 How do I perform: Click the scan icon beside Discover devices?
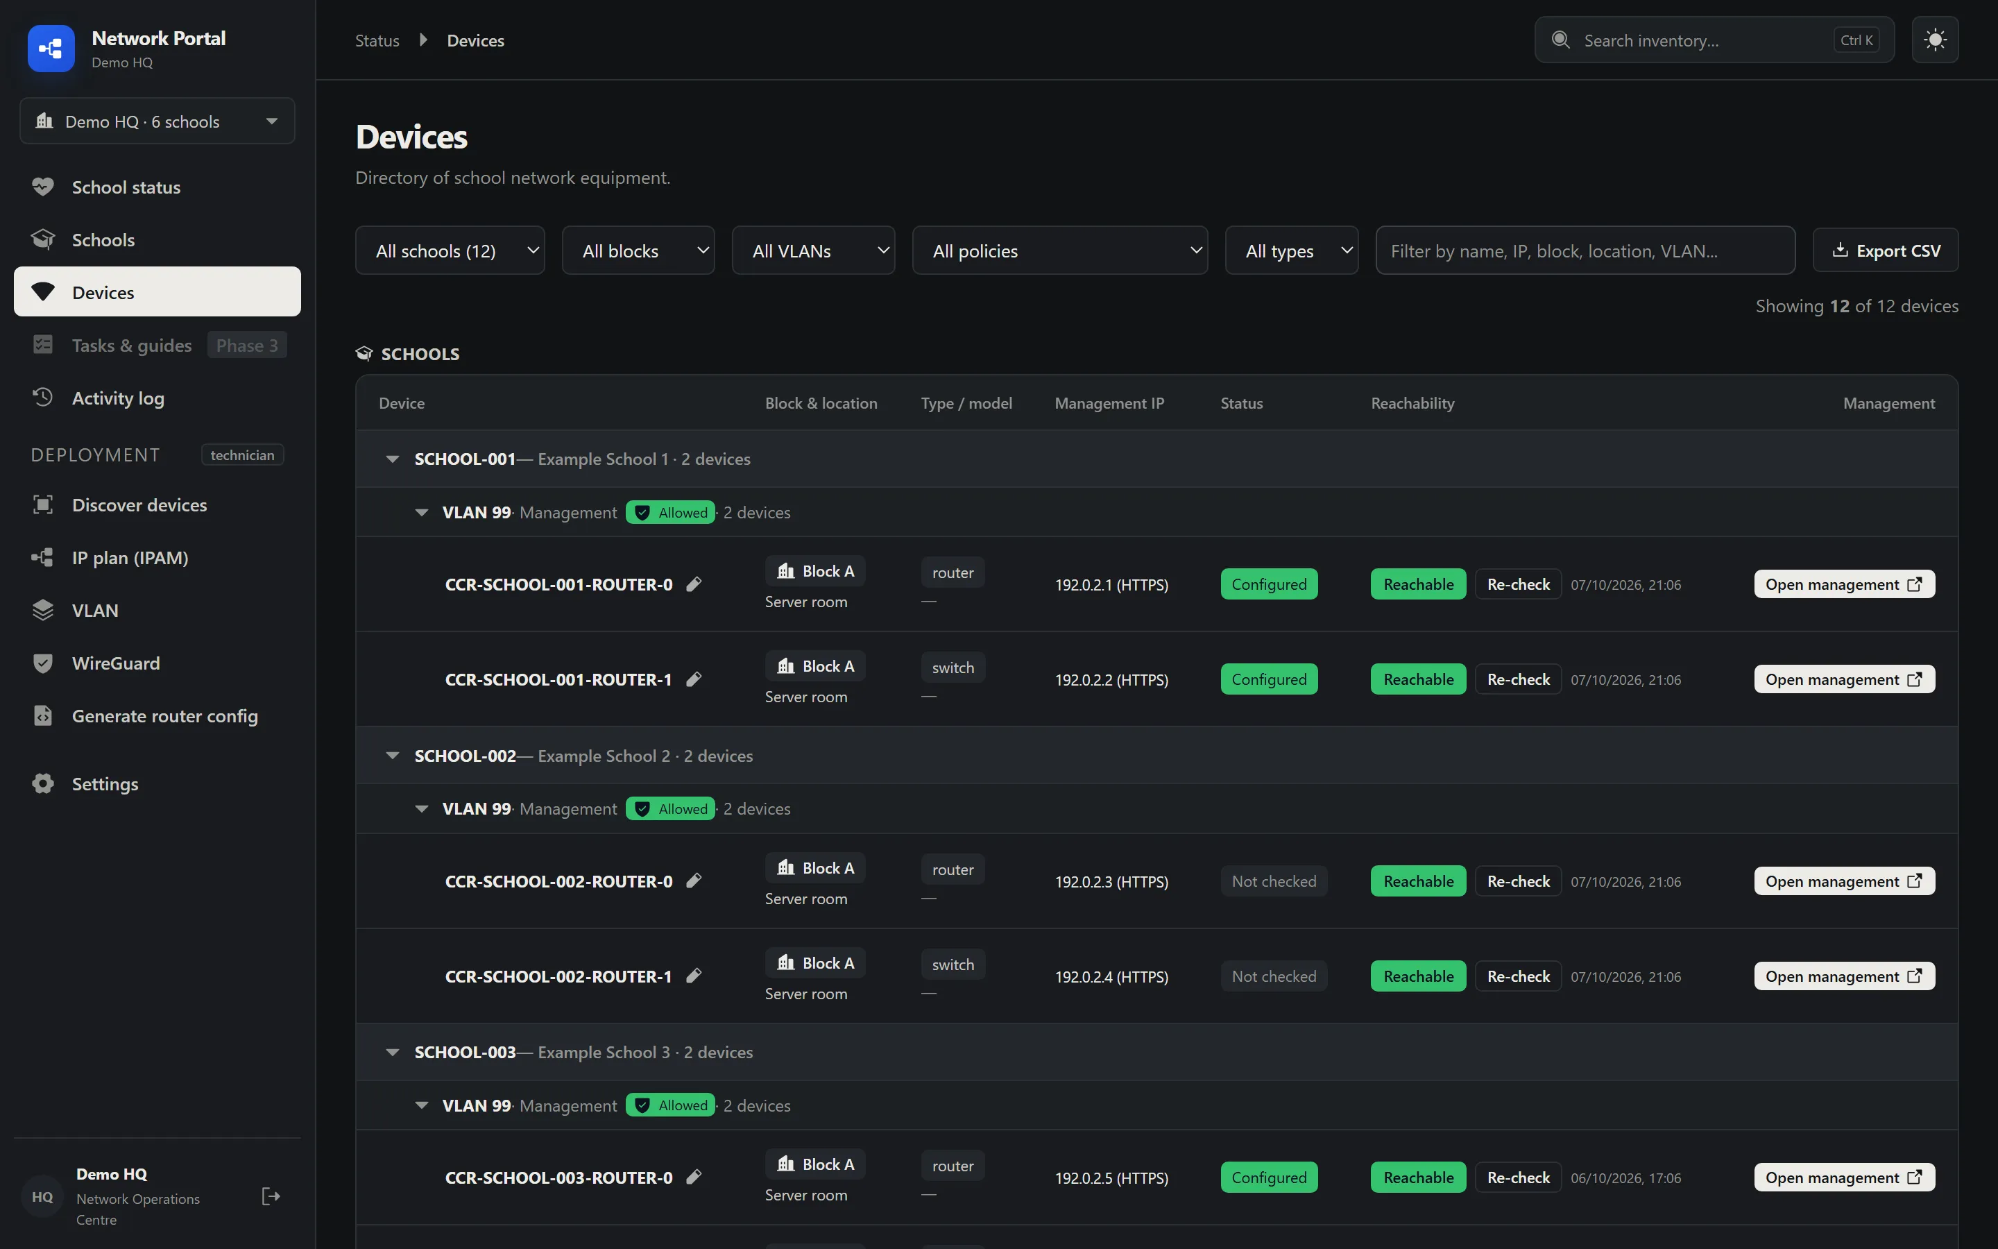tap(43, 504)
